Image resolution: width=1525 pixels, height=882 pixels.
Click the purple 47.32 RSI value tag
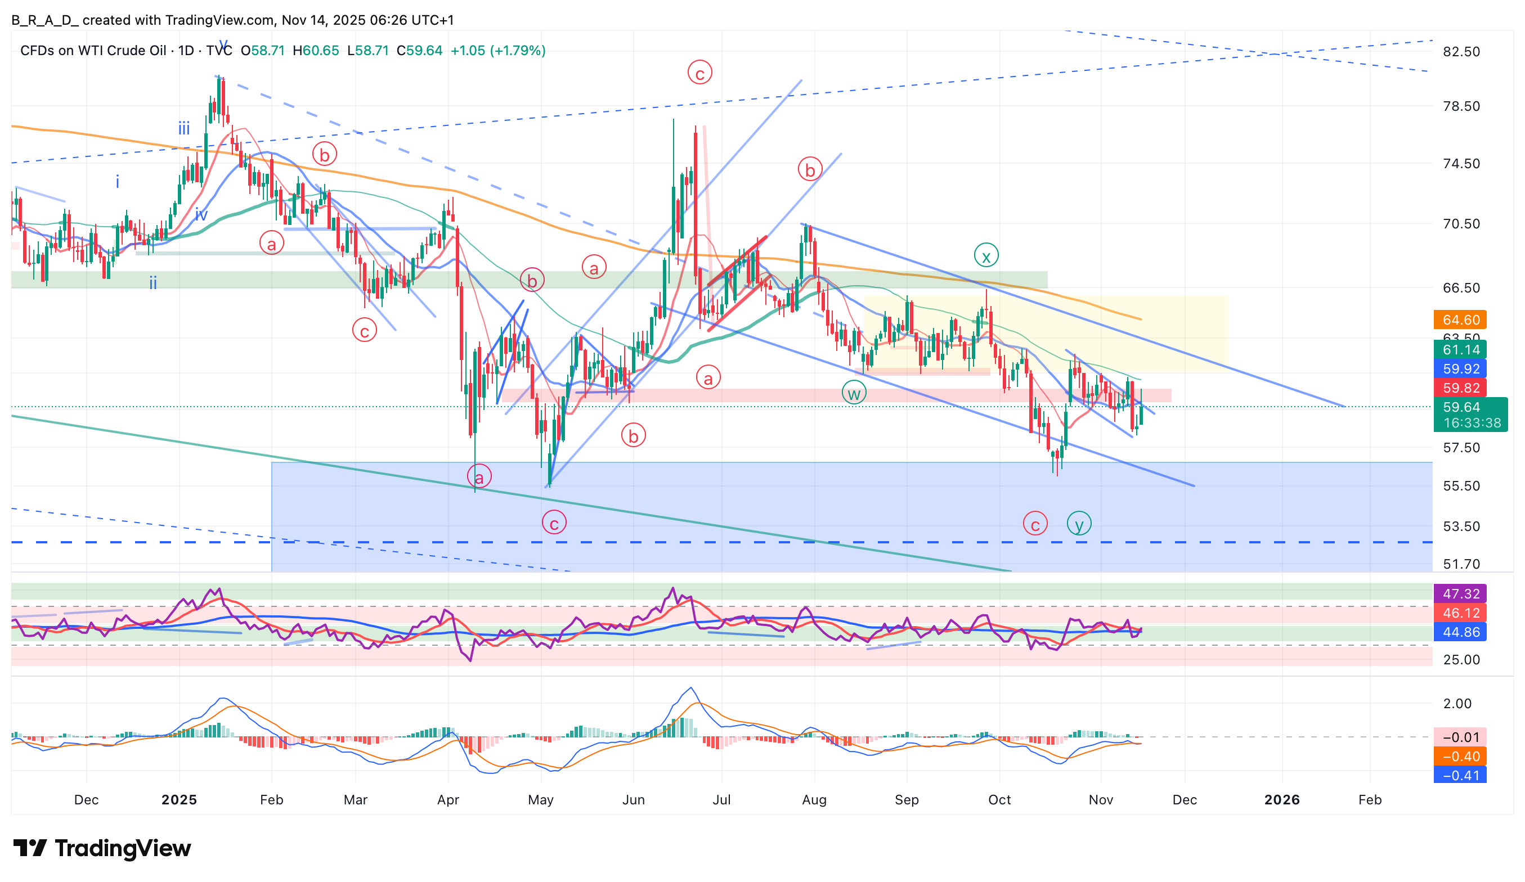pos(1461,593)
